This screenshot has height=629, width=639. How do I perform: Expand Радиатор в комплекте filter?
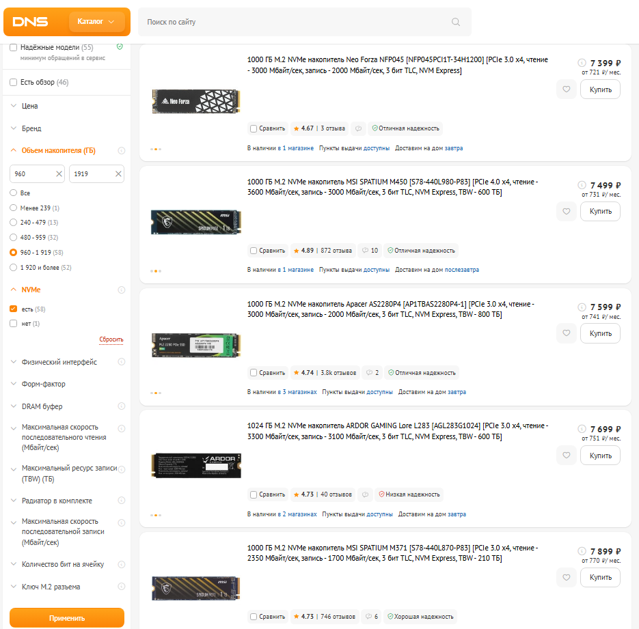pos(57,501)
